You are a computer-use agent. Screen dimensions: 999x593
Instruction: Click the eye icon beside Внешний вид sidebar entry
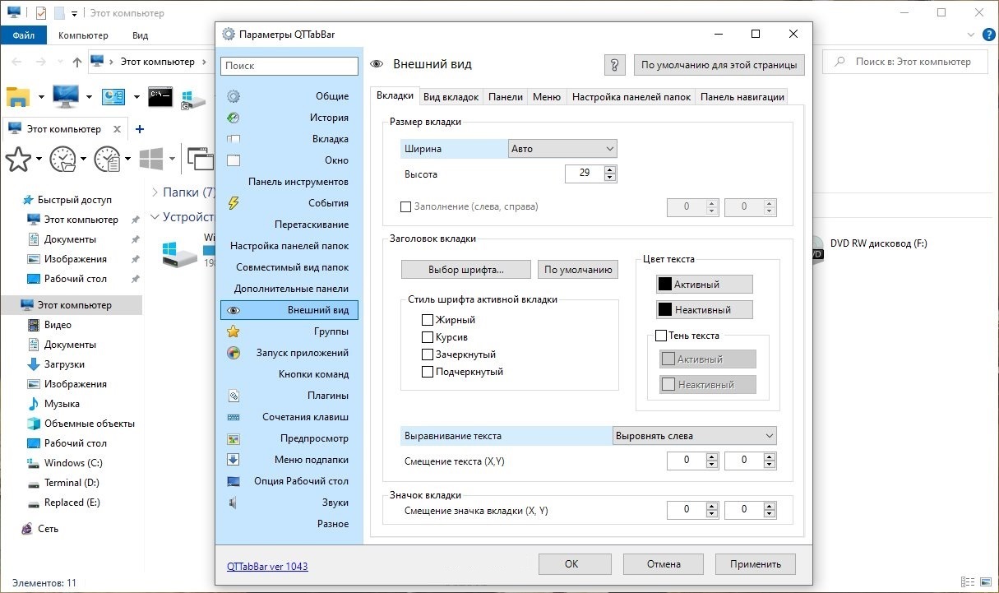[x=234, y=310]
